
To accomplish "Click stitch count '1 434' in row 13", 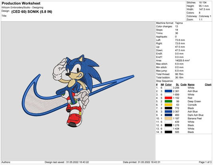I will 176,129.
